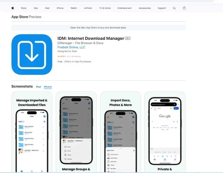
Task: Click the star rating display
Action: click(x=62, y=56)
